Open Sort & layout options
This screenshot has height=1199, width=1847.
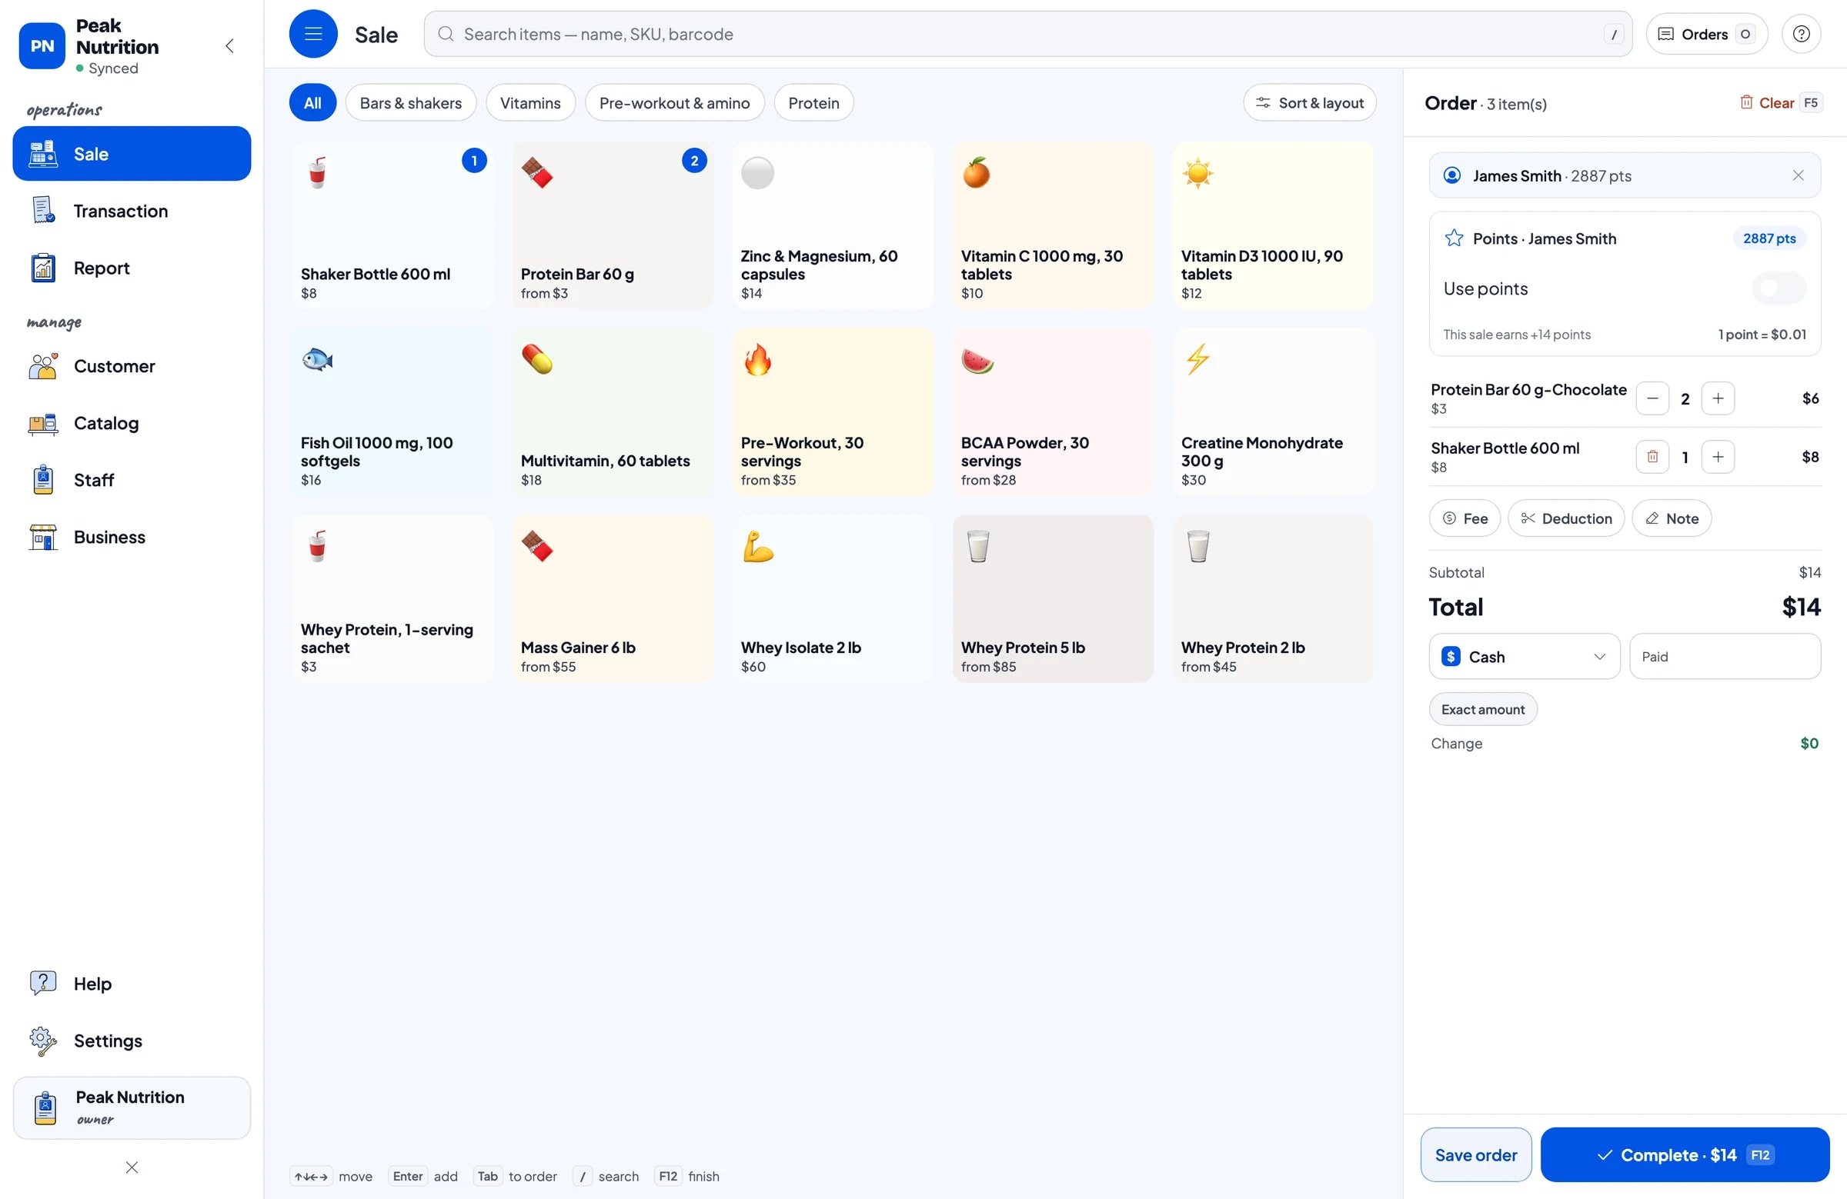click(1309, 102)
